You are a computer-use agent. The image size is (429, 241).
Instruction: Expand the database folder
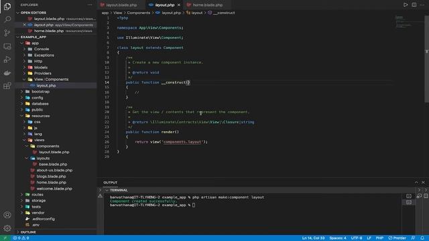(x=40, y=104)
